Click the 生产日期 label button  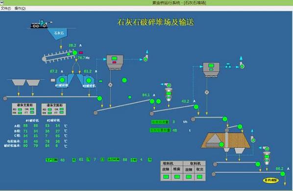(x=52, y=160)
